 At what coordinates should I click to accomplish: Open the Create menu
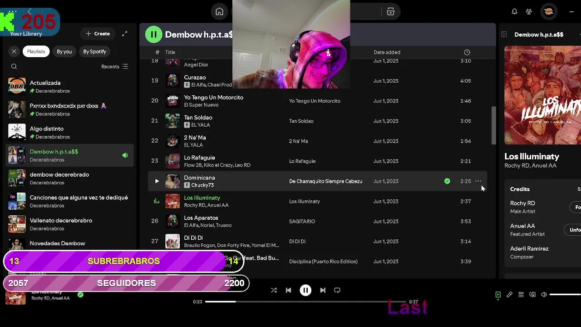[98, 34]
